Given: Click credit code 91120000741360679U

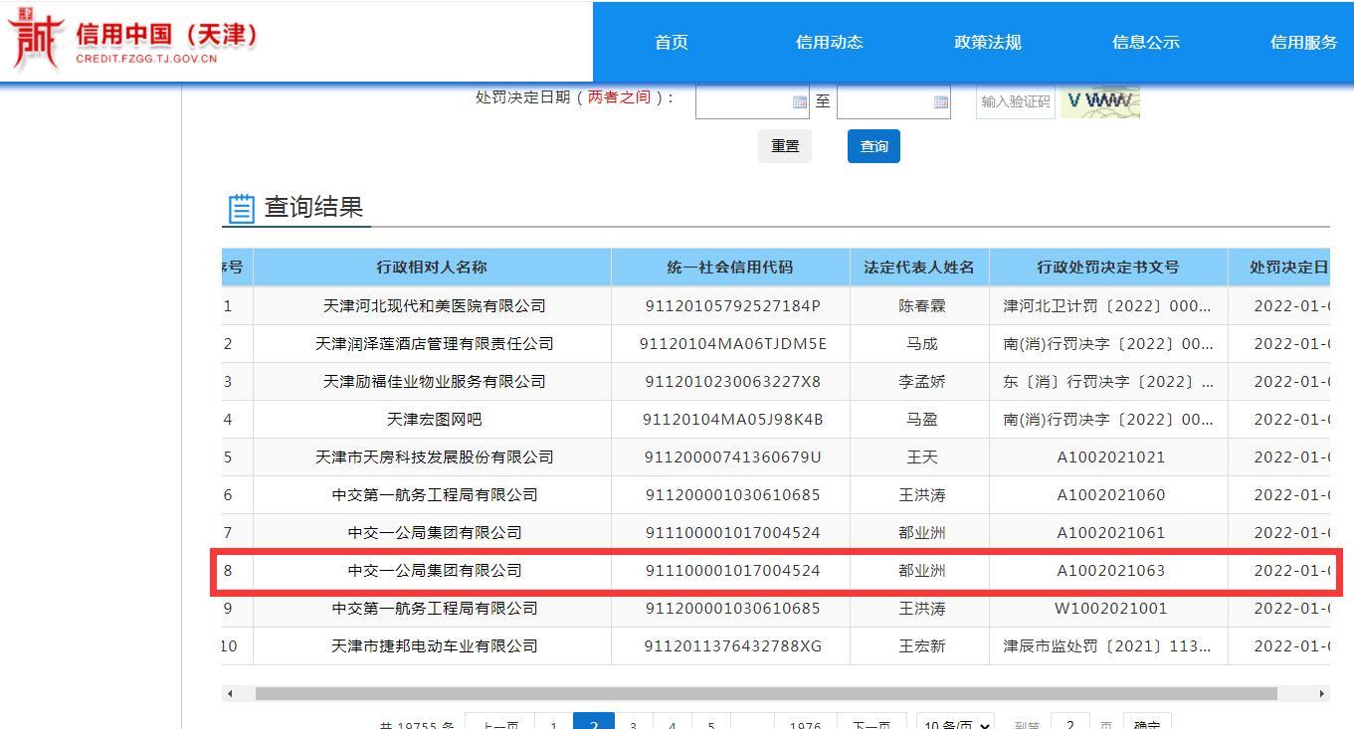Looking at the screenshot, I should pyautogui.click(x=733, y=457).
